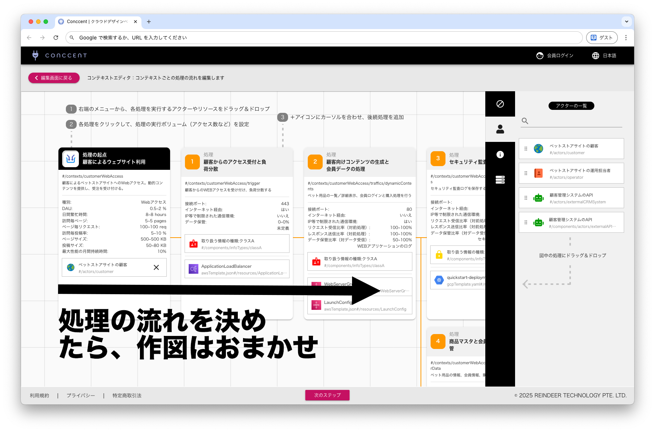
Task: Click クラスA info type in process 2
Action: coord(360,262)
